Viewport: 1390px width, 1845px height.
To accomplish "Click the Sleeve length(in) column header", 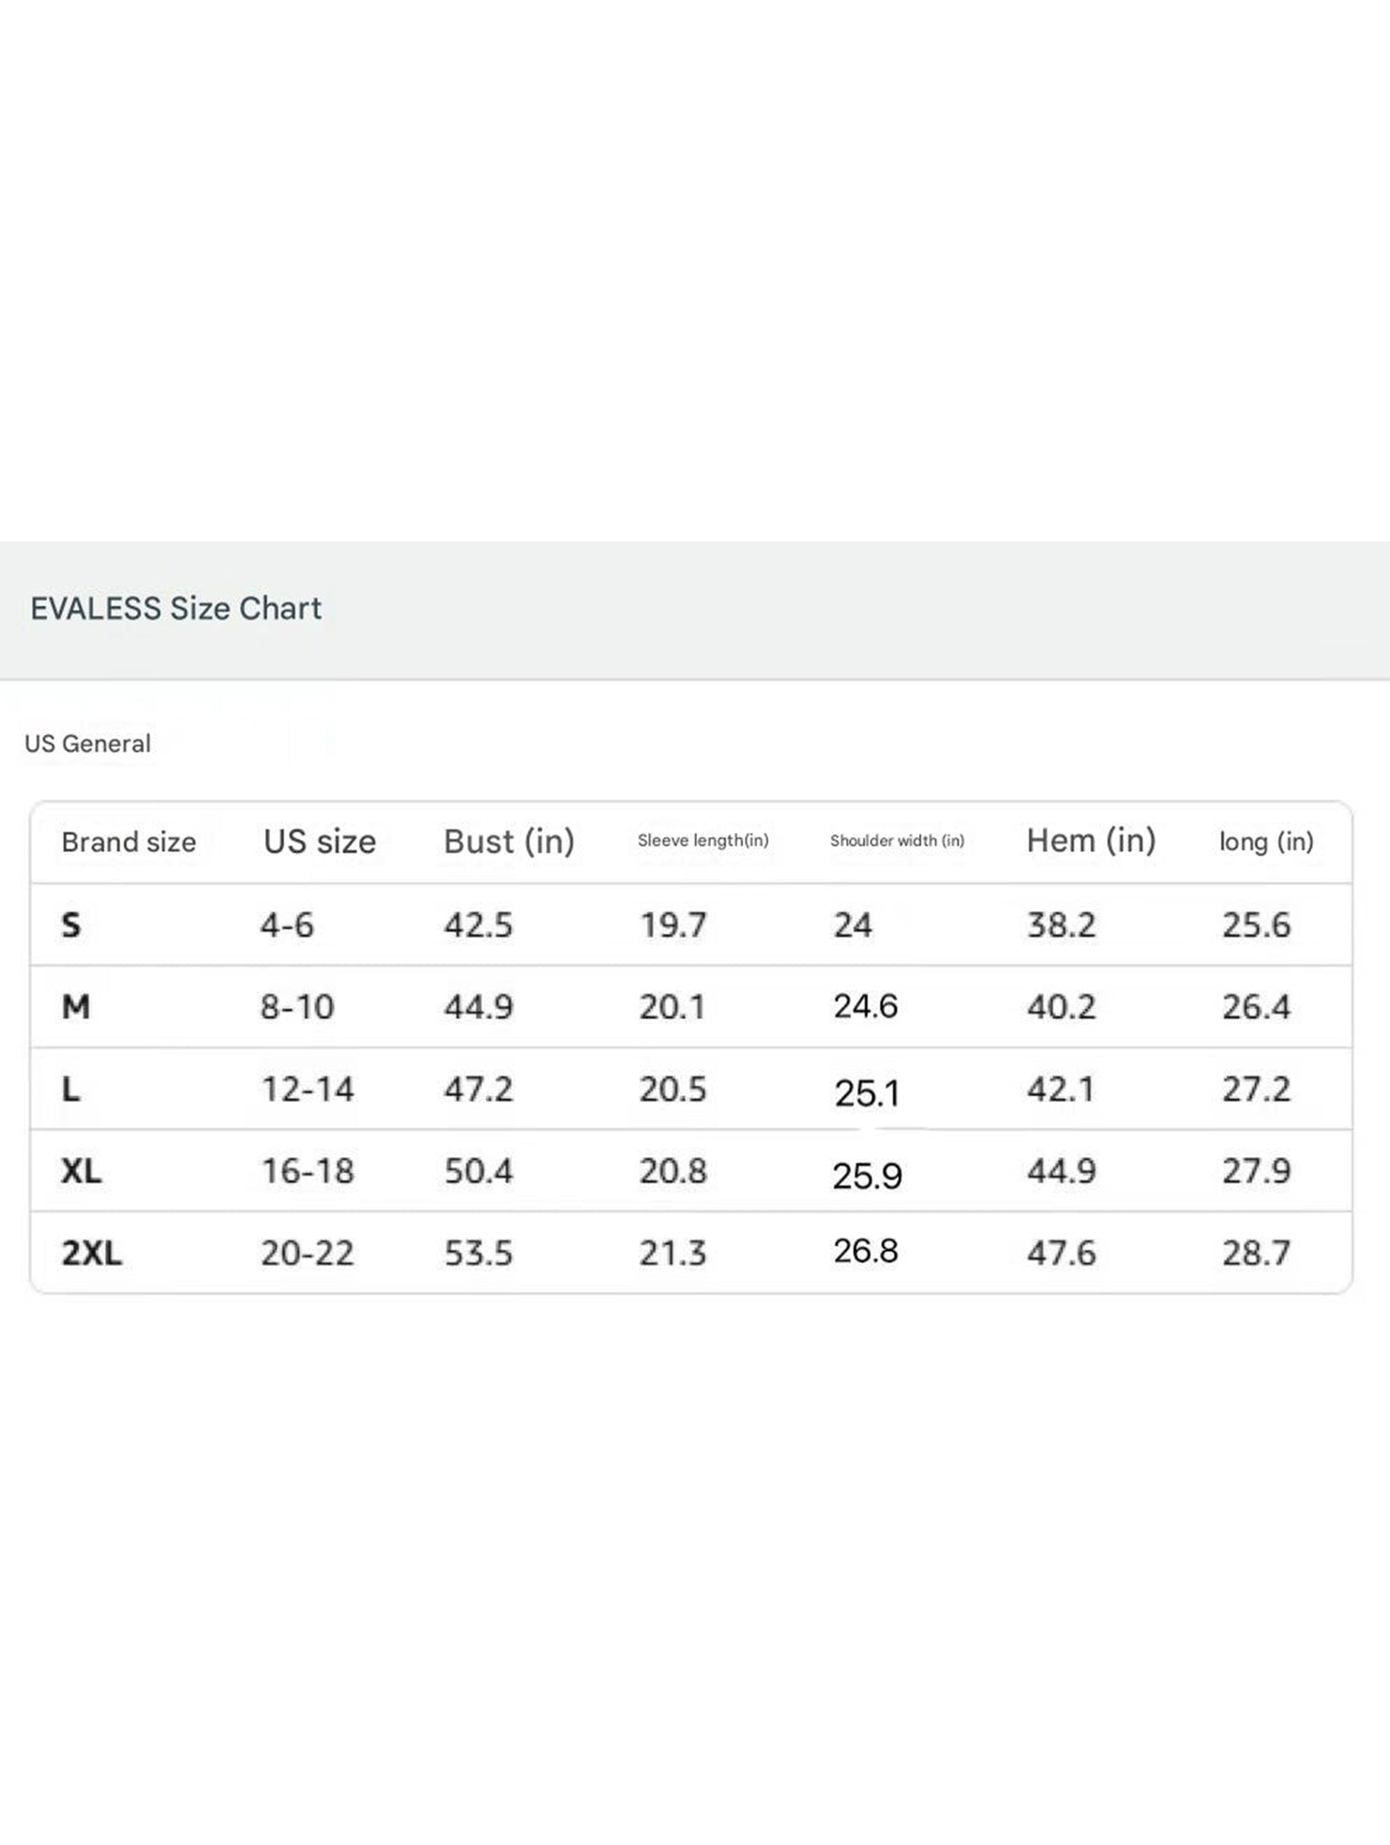I will coord(703,840).
